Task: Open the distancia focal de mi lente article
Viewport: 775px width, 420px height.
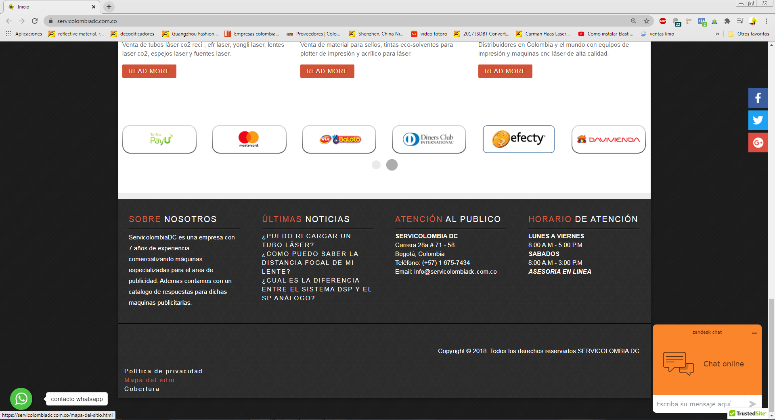Action: coord(310,262)
